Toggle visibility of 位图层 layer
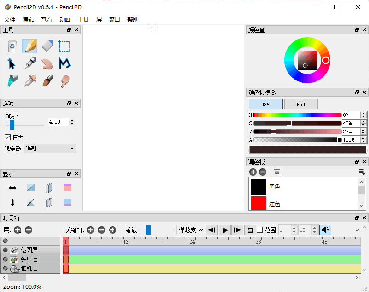Viewport: 369px width, 292px height. click(5, 250)
